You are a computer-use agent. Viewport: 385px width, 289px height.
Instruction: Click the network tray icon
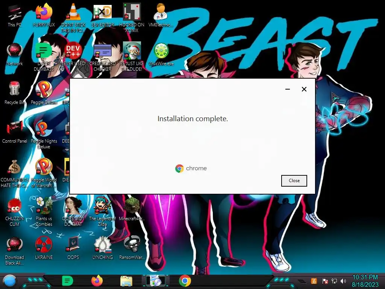334,281
